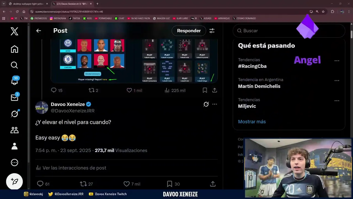Click the page vertical scrollbar
353x199 pixels.
352,35
